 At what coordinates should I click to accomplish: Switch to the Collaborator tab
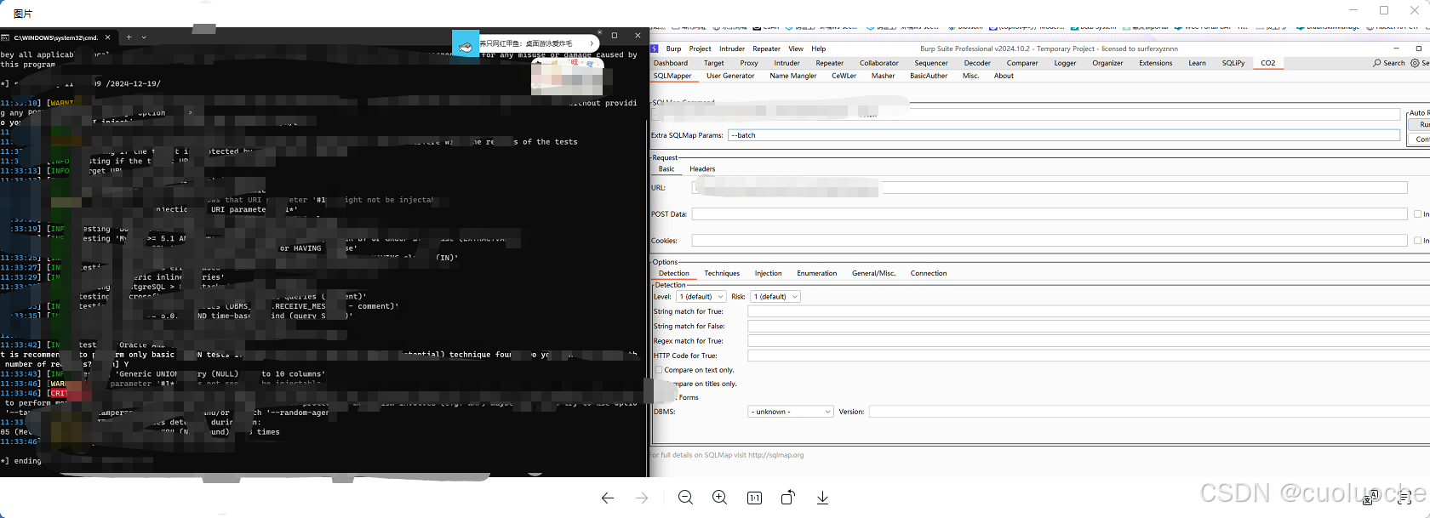[879, 63]
